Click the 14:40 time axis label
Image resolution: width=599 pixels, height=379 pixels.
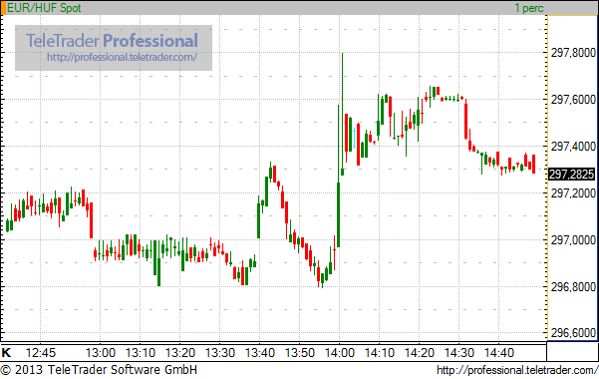pos(499,353)
